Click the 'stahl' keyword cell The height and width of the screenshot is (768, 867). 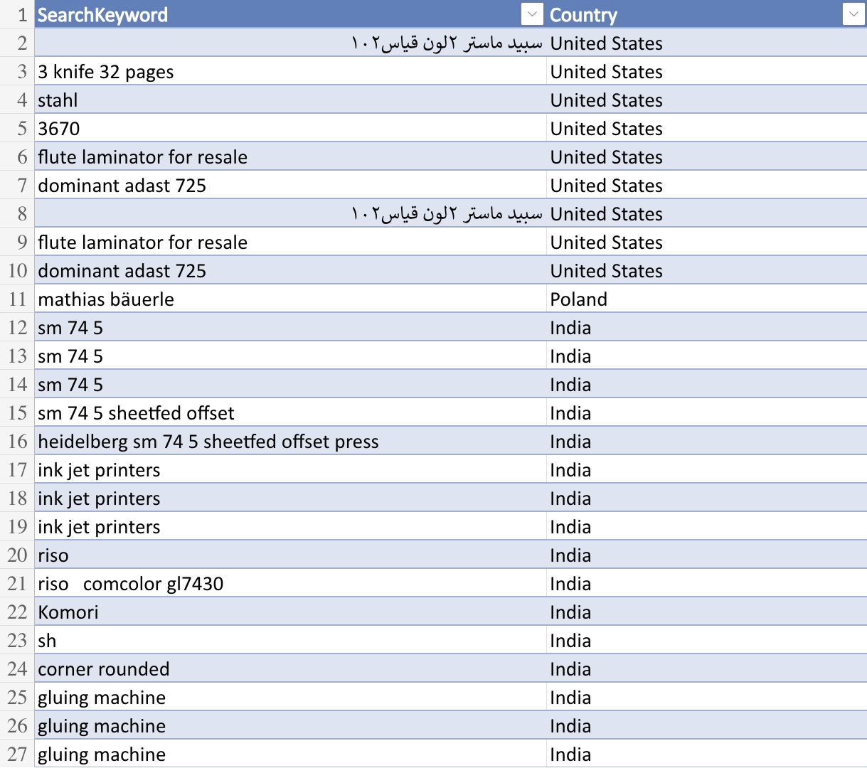290,100
